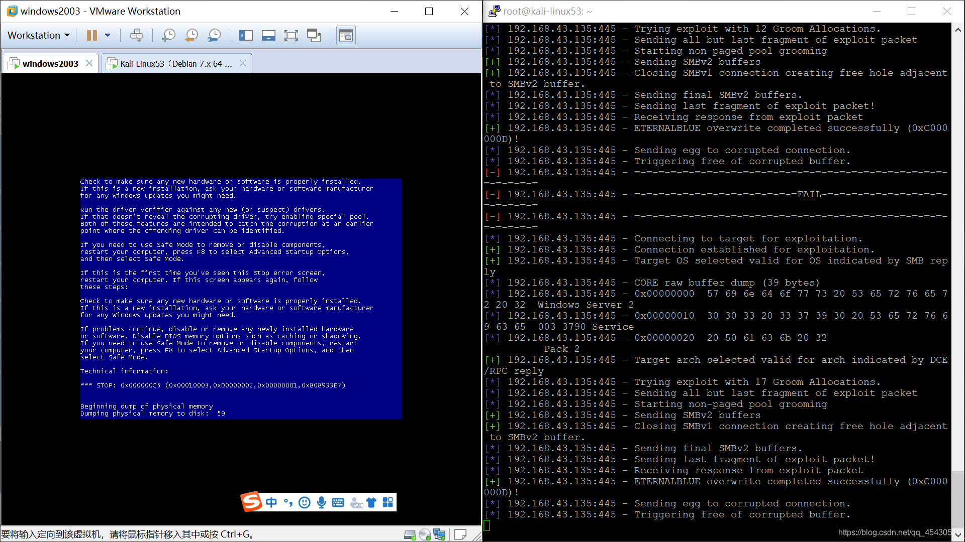Click the CD/DVD drive status icon
Screen dimensions: 965x542
425,534
